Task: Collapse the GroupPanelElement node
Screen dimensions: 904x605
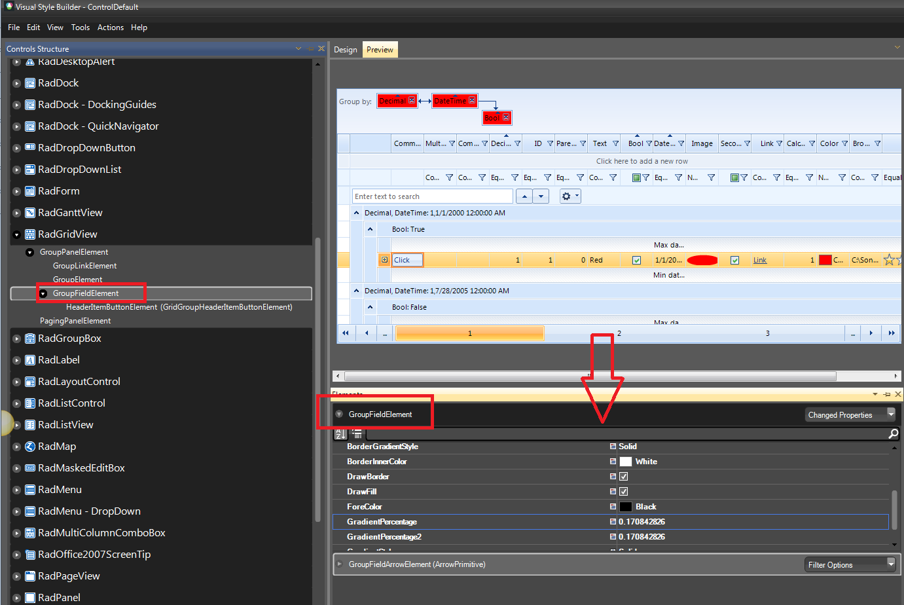Action: pos(29,252)
